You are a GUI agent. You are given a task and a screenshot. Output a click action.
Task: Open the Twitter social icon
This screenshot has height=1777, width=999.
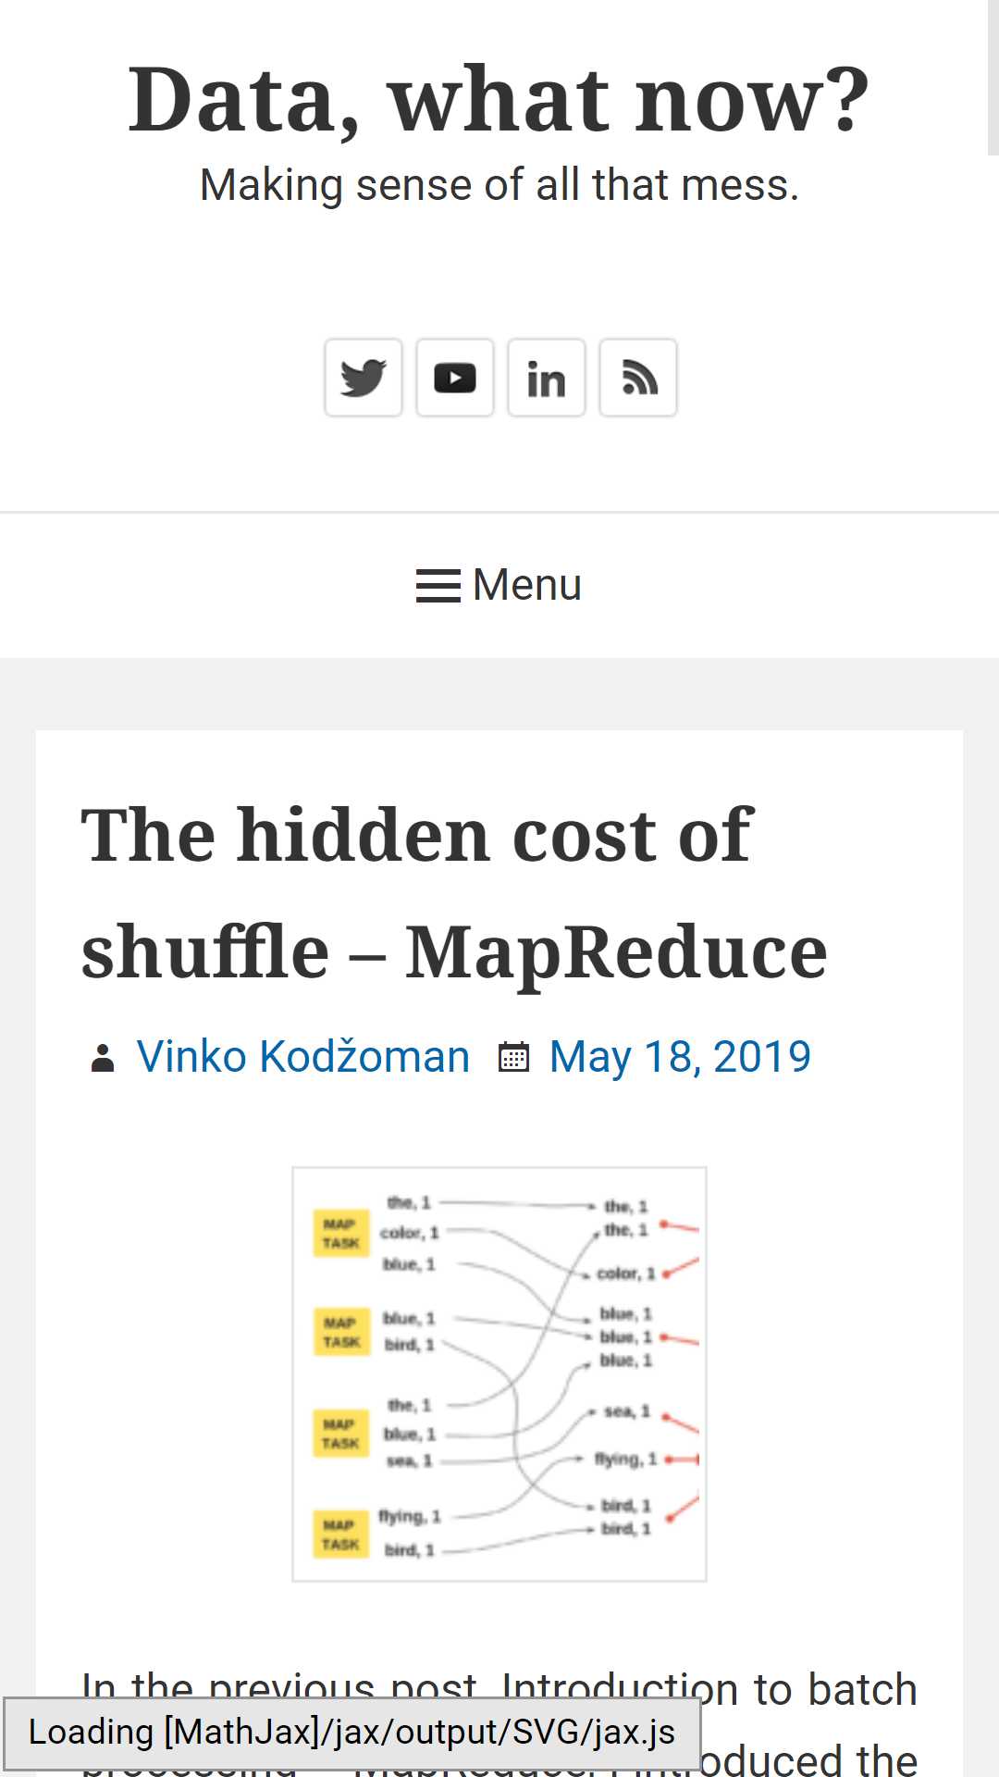pos(363,378)
